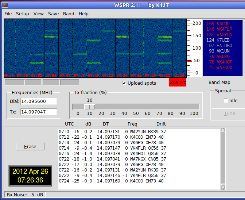This screenshot has width=245, height=200.
Task: Click decode row 0714 VK4FLR QG56
Action: pos(112,148)
